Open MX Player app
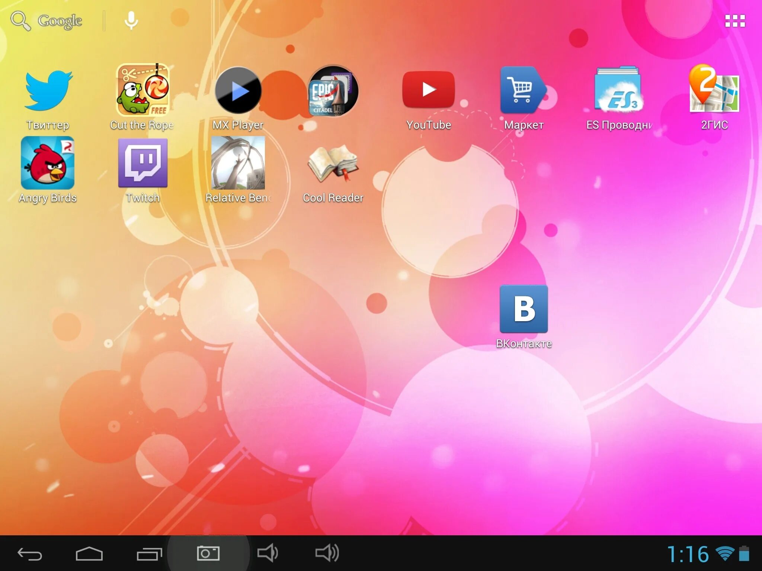 click(x=238, y=91)
